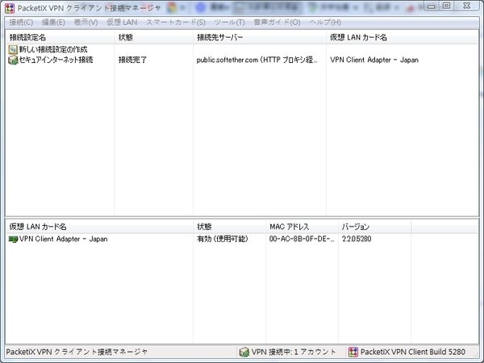Click VPN 接続中: 1 アカウント status text
Image resolution: width=484 pixels, height=363 pixels.
pyautogui.click(x=294, y=352)
